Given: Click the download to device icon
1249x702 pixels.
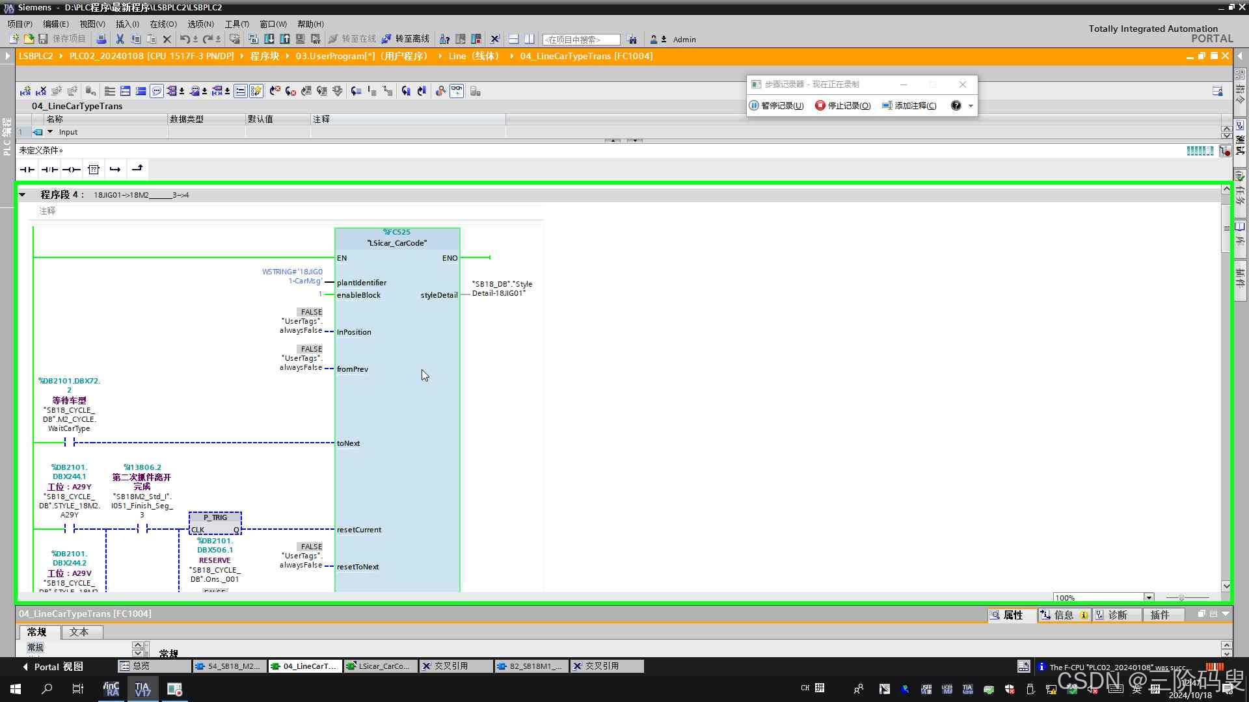Looking at the screenshot, I should (269, 39).
